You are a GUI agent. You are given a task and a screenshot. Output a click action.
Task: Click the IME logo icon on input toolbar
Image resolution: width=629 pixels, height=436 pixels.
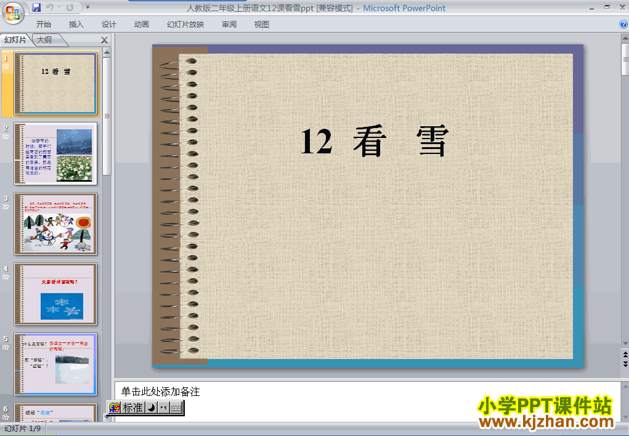pos(115,408)
